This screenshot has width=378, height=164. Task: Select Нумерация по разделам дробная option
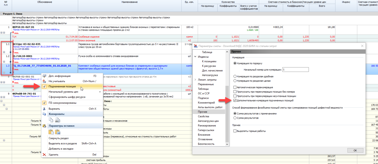[x=235, y=76]
